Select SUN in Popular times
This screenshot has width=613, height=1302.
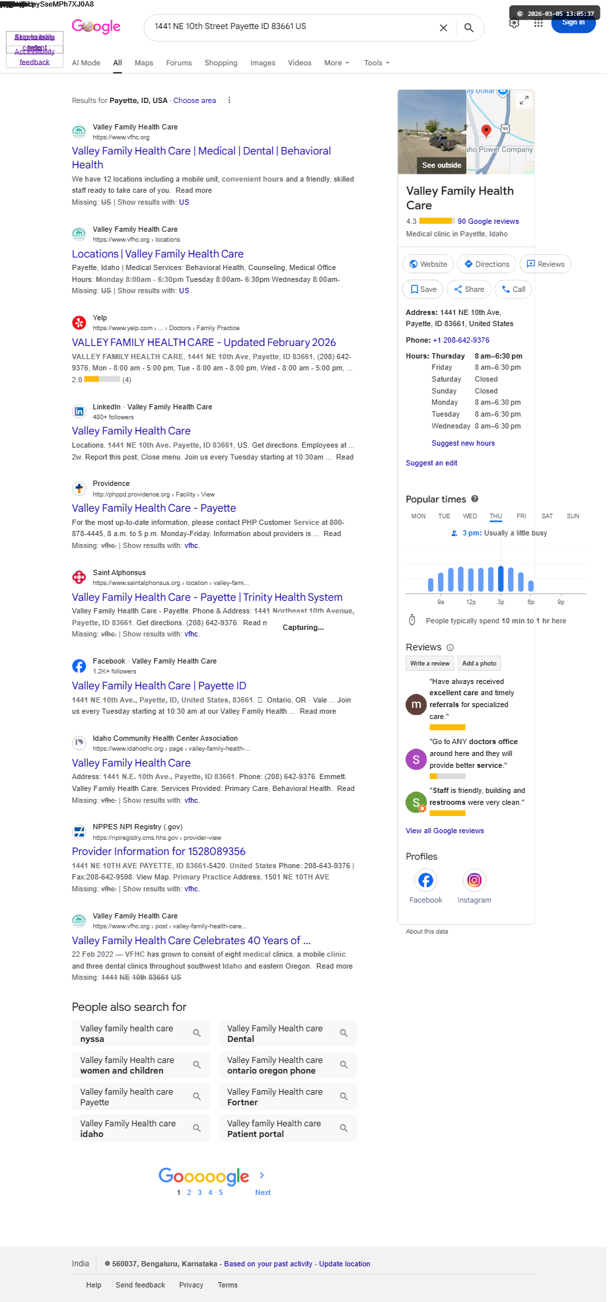click(x=573, y=516)
